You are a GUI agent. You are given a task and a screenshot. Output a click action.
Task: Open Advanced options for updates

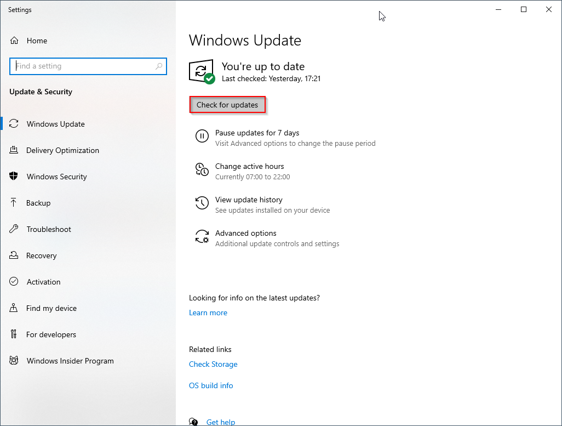tap(245, 233)
